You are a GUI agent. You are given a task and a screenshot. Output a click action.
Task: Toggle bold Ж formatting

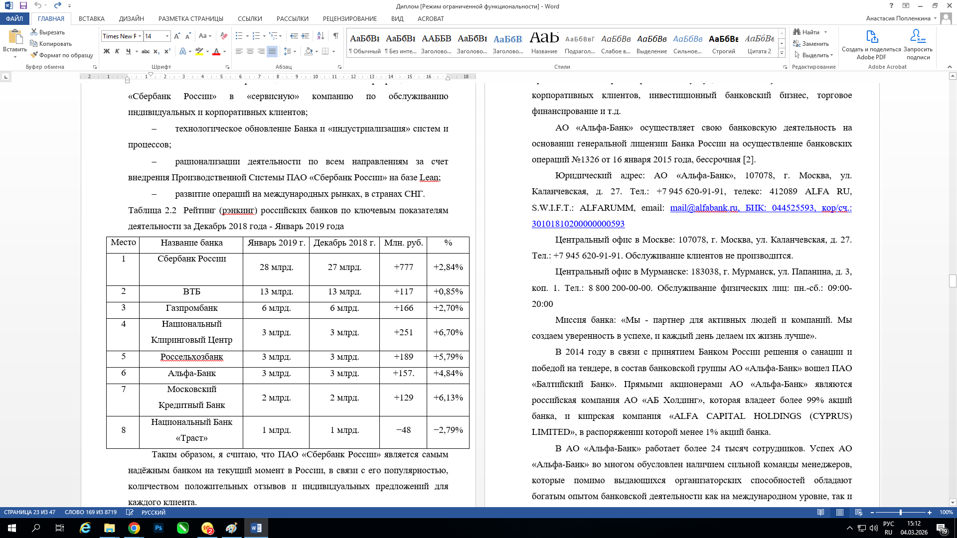click(106, 51)
